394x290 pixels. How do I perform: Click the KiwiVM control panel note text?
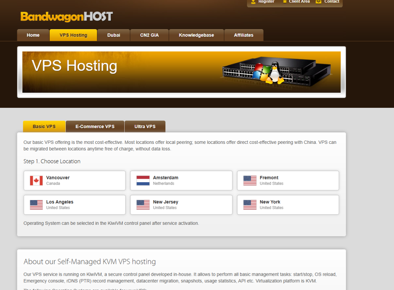[x=111, y=223]
